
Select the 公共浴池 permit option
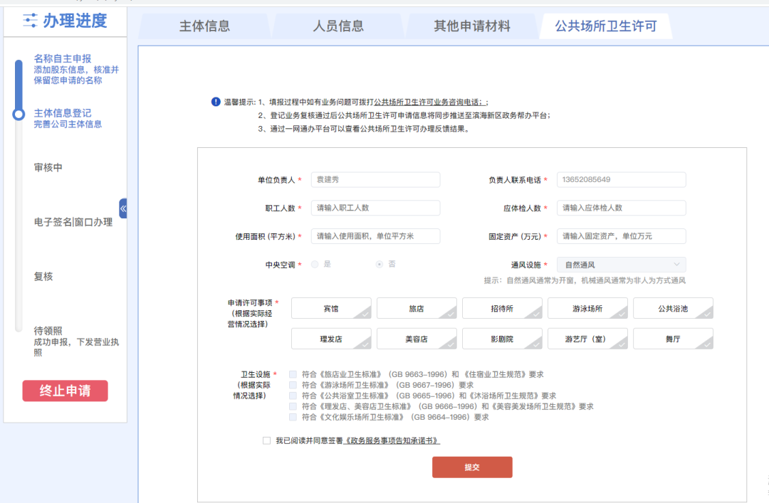(x=673, y=308)
